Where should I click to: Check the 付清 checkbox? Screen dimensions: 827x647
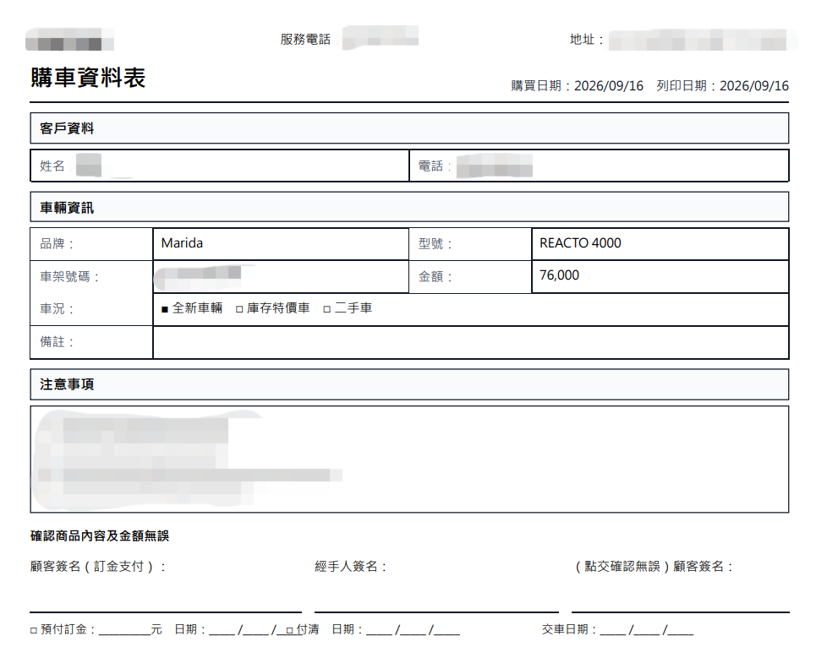click(289, 630)
